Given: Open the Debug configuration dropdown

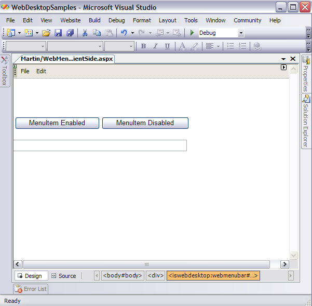Looking at the screenshot, I should click(x=241, y=33).
